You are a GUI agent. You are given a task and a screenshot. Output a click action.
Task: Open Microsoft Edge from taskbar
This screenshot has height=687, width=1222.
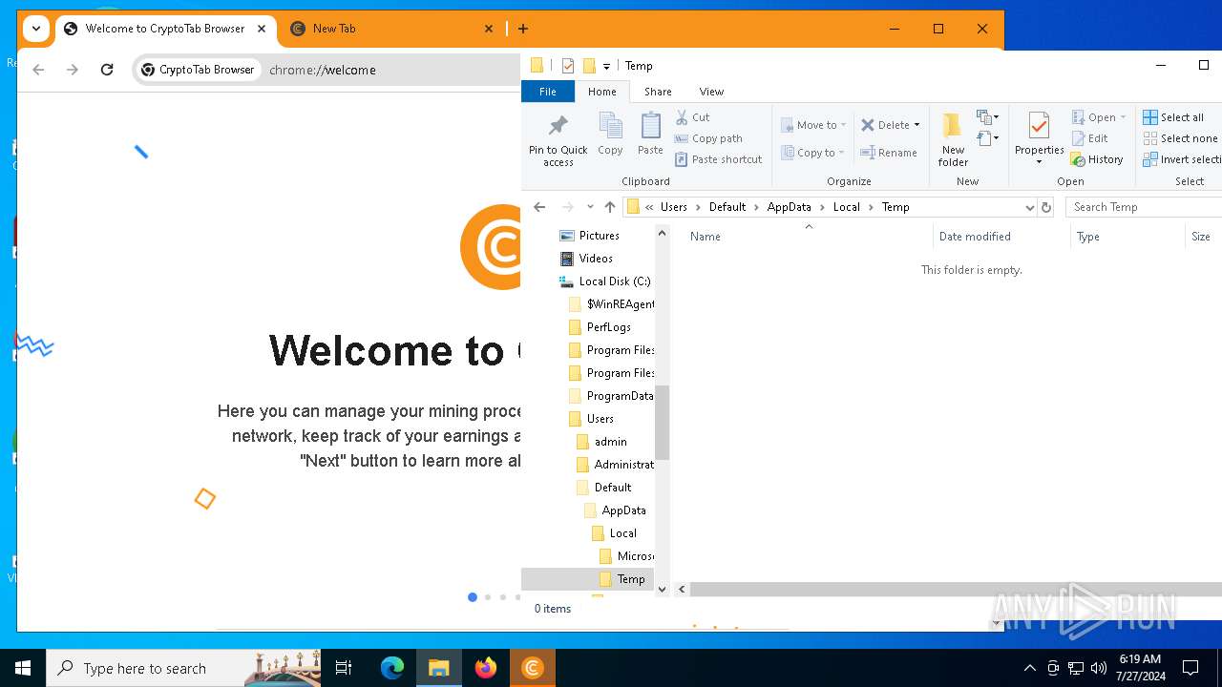point(392,668)
